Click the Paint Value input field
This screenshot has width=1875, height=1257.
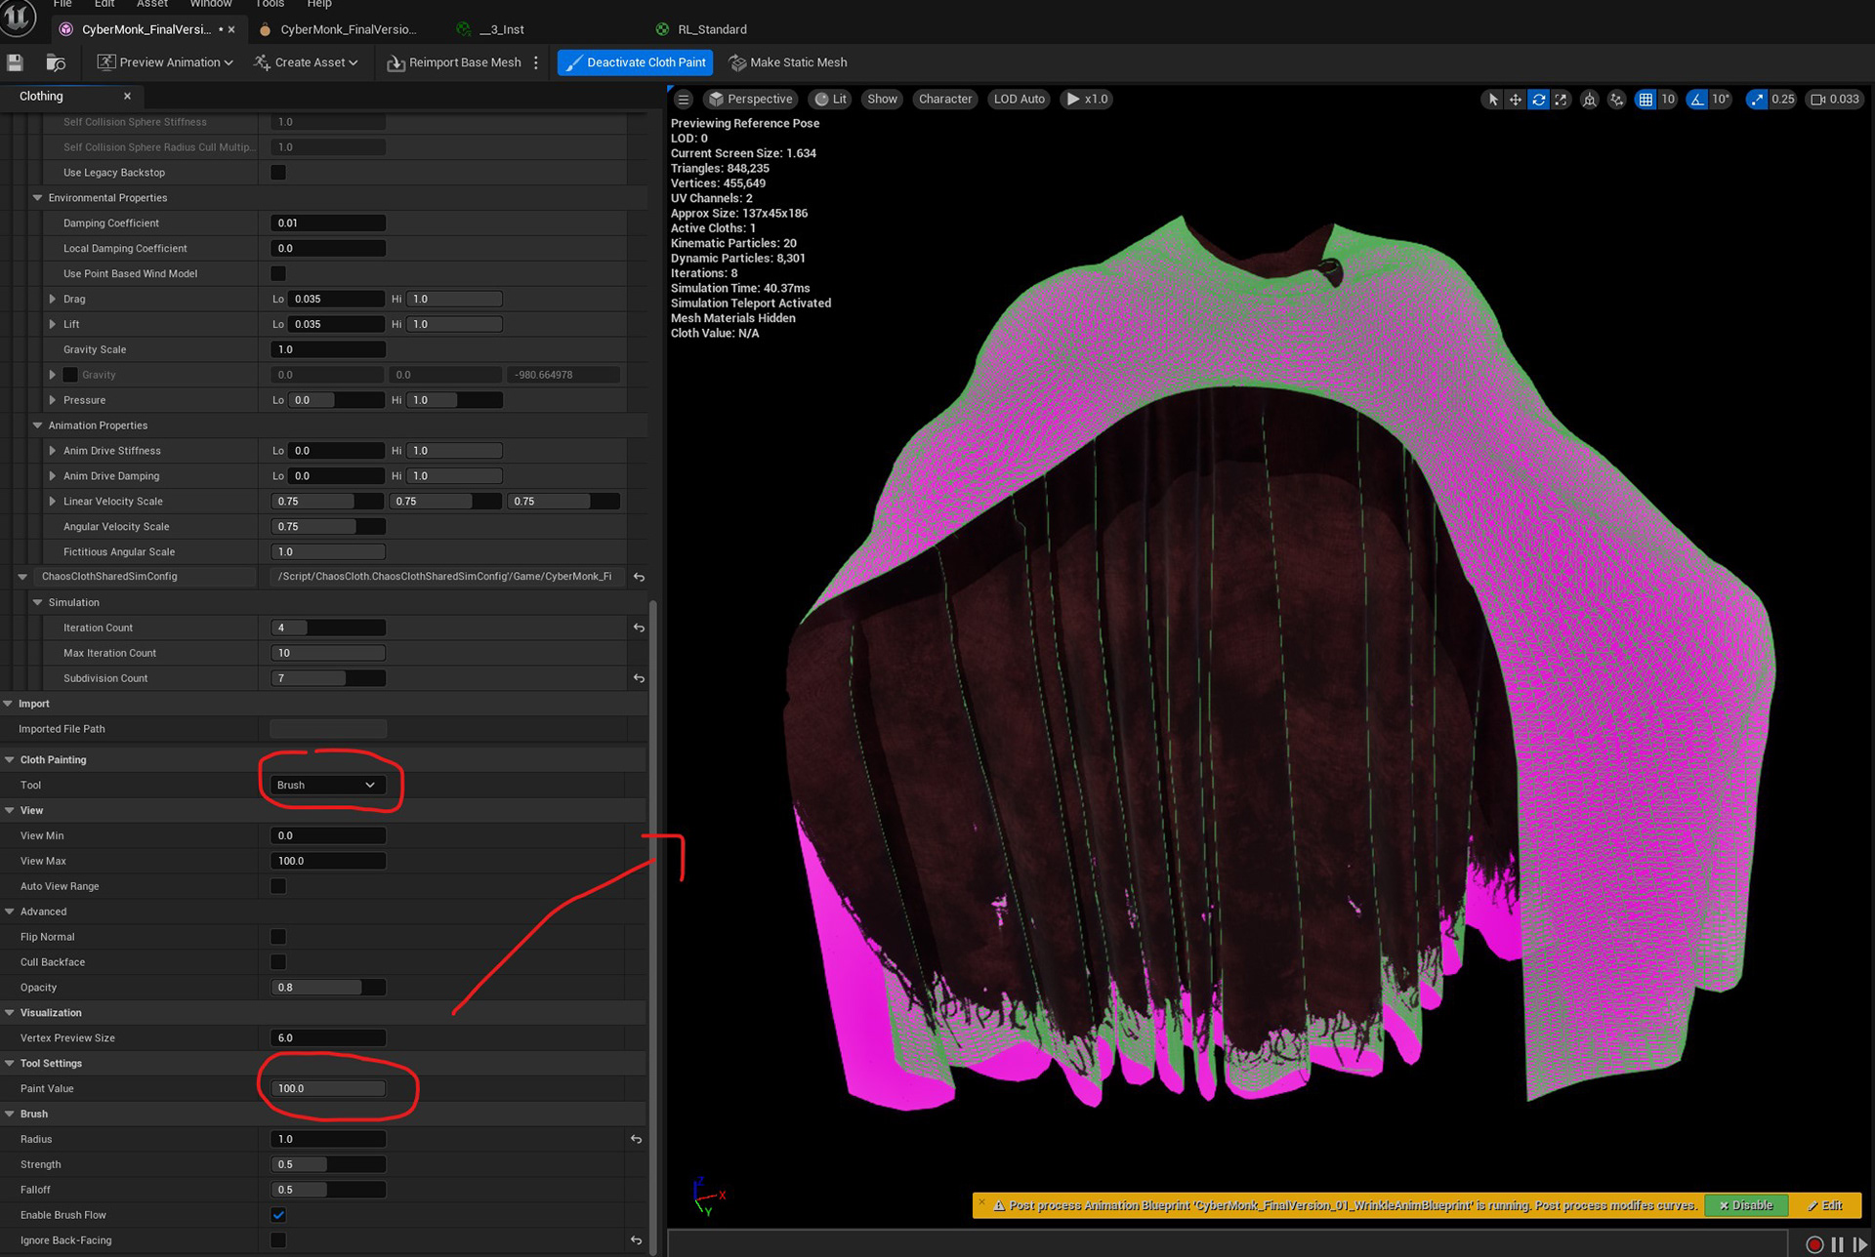327,1089
